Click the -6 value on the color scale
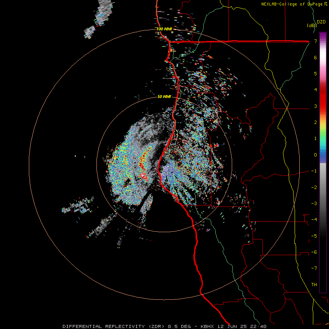The height and width of the screenshot is (329, 329). click(314, 252)
